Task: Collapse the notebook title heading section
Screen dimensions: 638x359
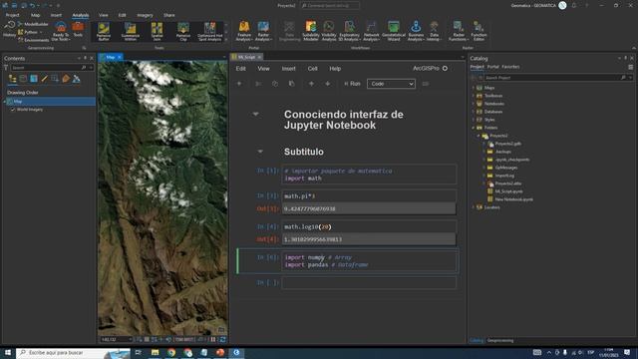Action: click(x=255, y=114)
